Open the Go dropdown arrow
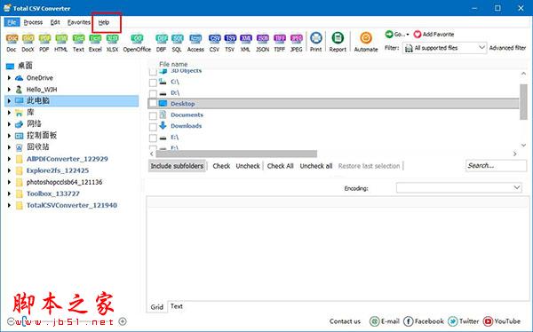Screen dimensions: 533x332 (408, 35)
